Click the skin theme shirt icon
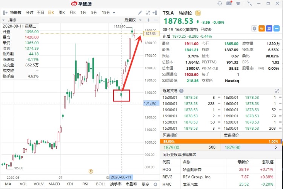This screenshot has height=189, width=283. (x=238, y=3)
